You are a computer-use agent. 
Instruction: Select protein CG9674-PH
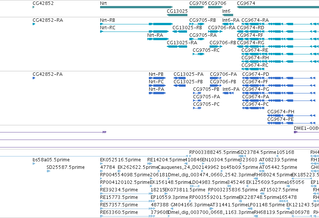click(x=291, y=116)
